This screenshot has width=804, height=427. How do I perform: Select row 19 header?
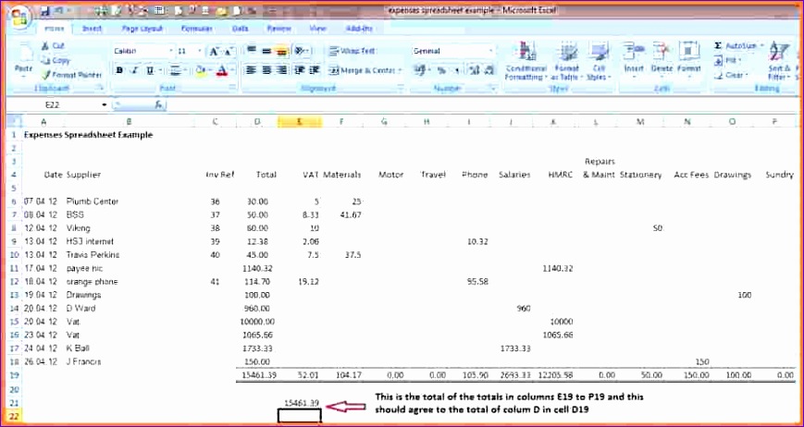coord(14,375)
